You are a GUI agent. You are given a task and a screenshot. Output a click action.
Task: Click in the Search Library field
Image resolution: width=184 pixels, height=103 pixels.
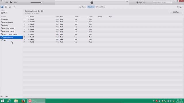coord(162,3)
